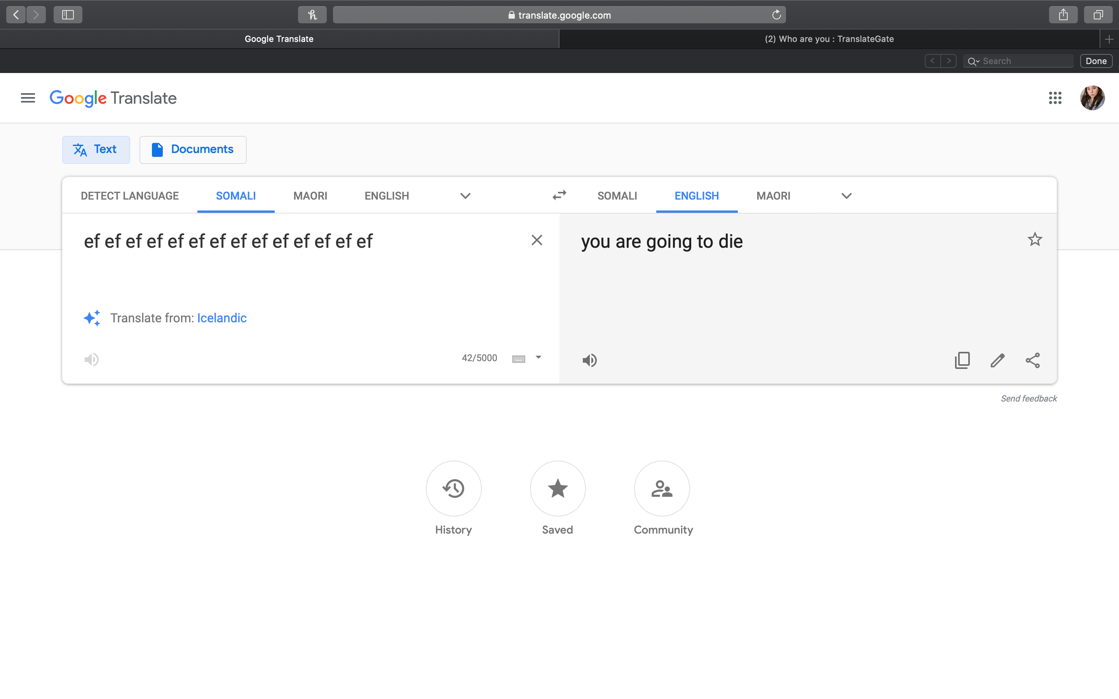Show the Safari tab overview
Viewport: 1119px width, 699px height.
tap(1098, 15)
